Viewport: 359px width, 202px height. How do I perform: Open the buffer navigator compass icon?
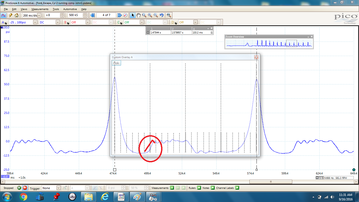(x=125, y=15)
